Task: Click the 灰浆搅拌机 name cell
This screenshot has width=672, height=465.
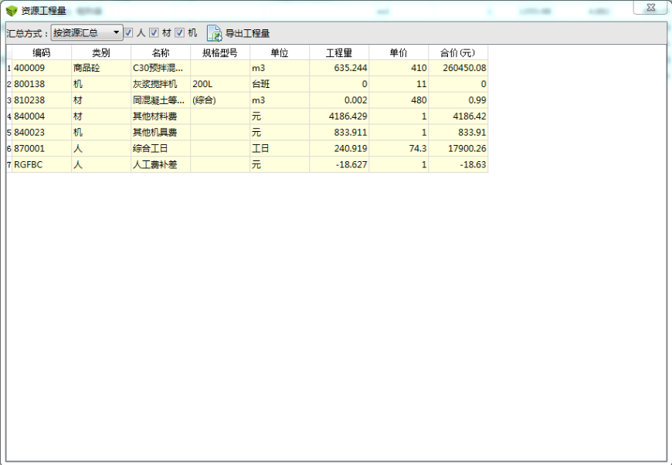Action: point(161,84)
